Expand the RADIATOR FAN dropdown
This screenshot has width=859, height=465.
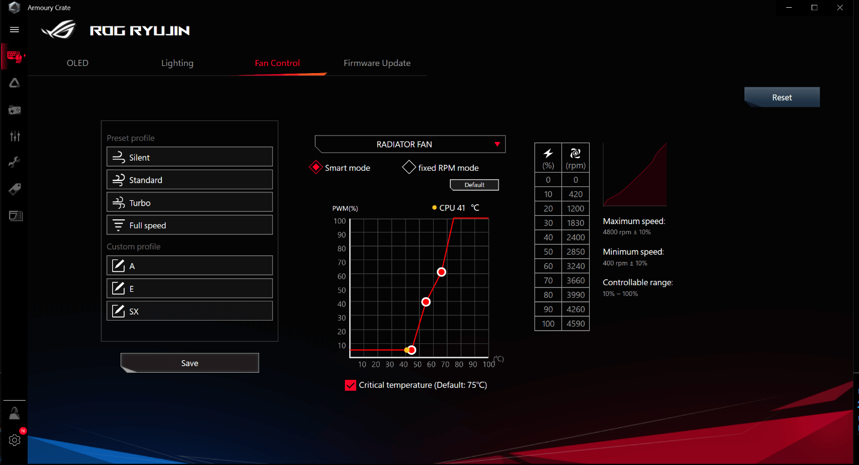pyautogui.click(x=410, y=144)
